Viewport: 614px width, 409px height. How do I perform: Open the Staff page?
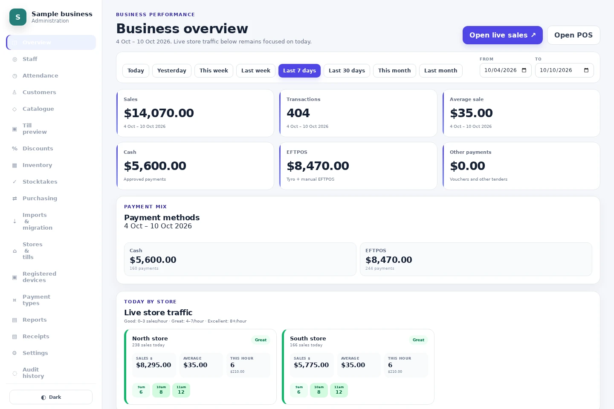click(51, 59)
